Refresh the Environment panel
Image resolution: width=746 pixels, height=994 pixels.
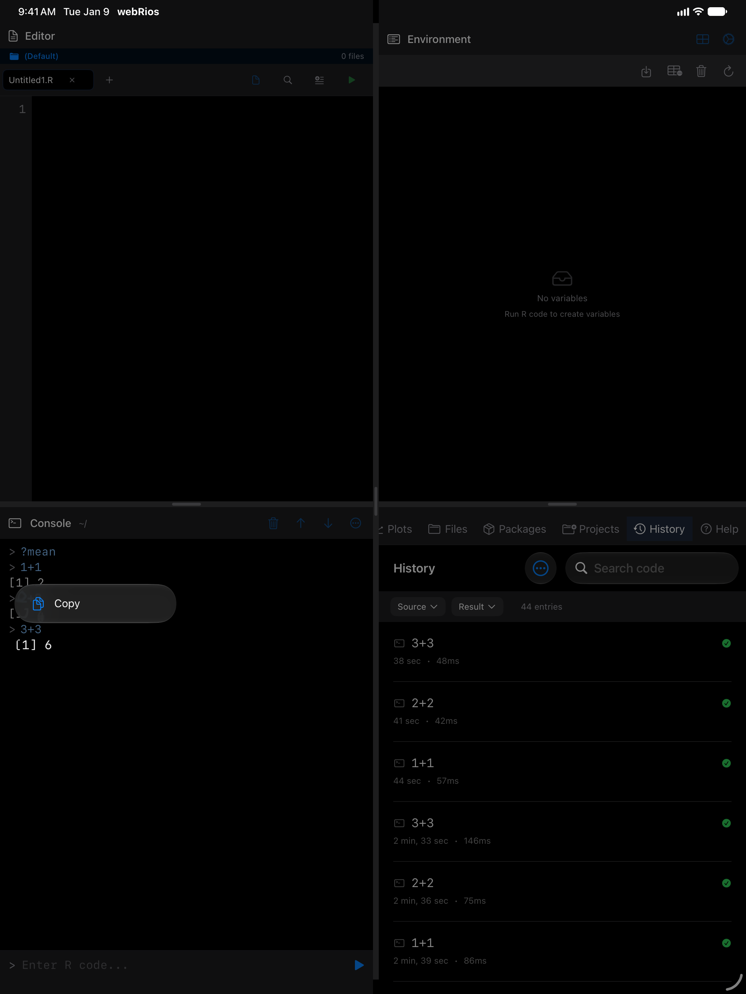728,71
